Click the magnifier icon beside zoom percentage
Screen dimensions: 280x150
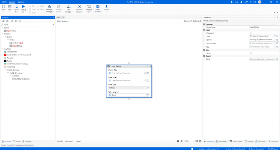(182, 141)
